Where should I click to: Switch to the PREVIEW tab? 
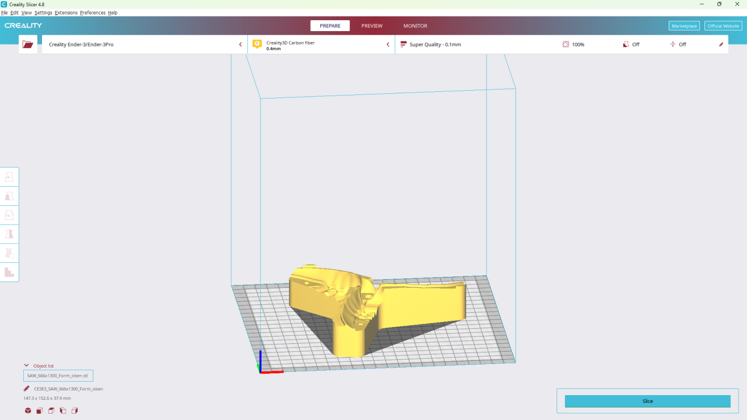coord(372,26)
